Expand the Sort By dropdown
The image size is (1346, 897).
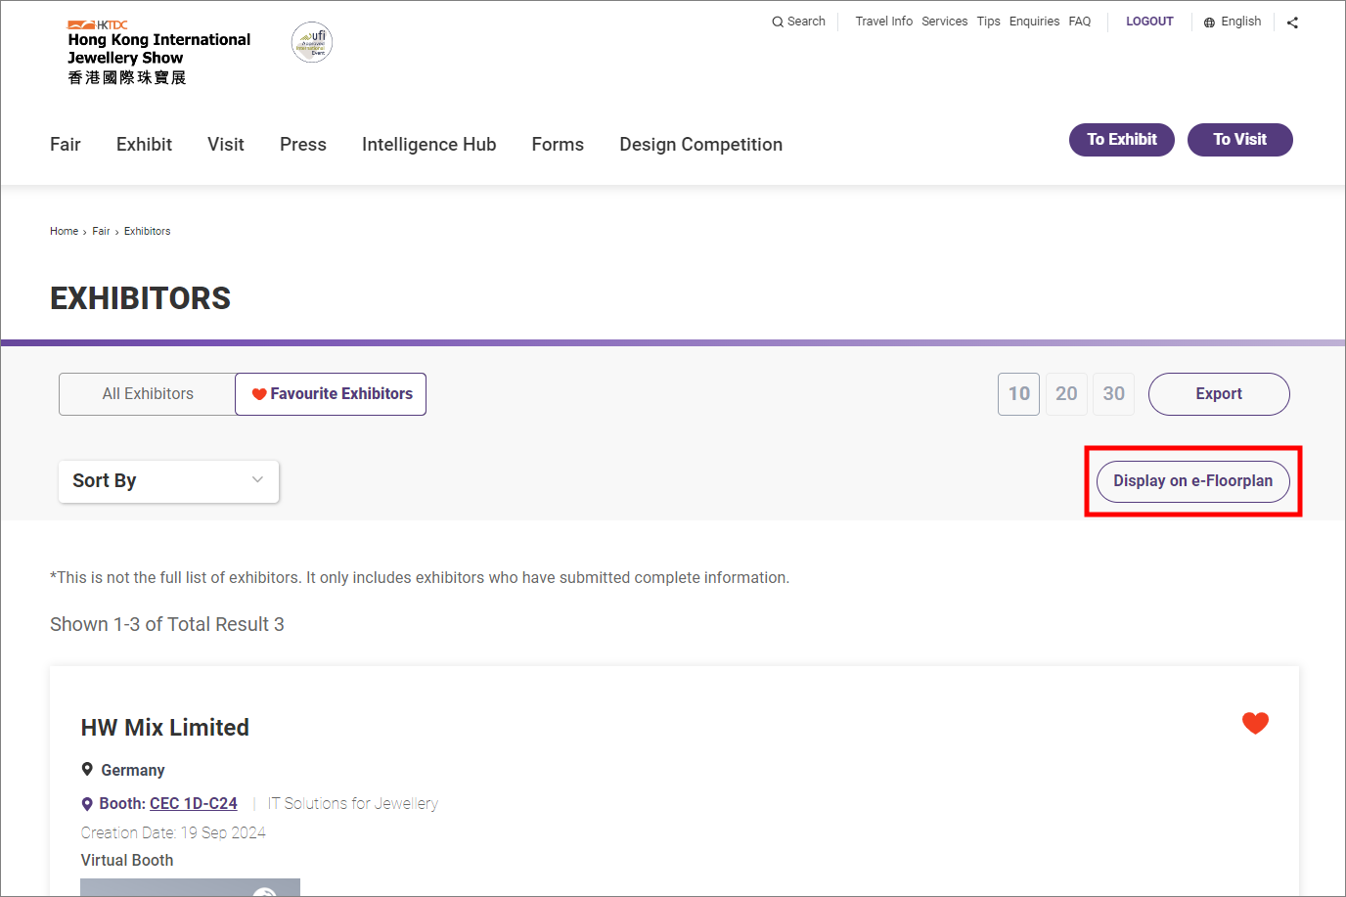click(169, 481)
